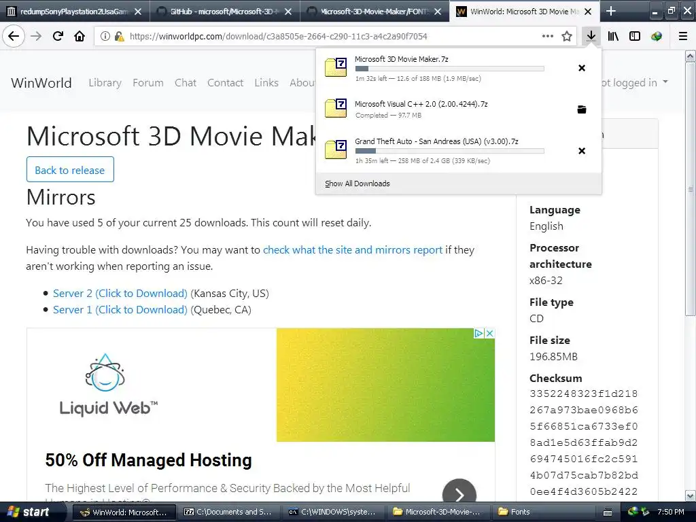Toggle the downloads panel arrow button
Screen dimensions: 696x522
coord(591,37)
